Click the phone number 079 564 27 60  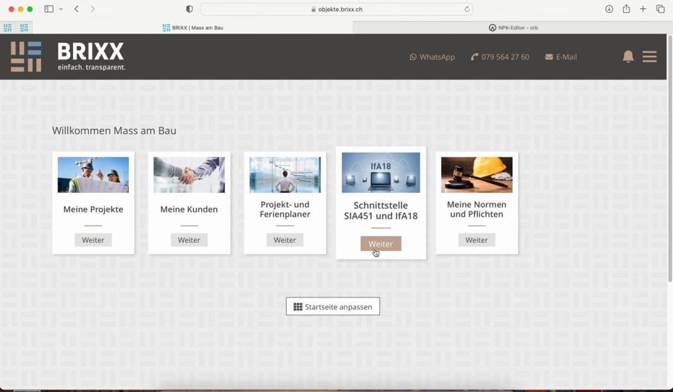(500, 56)
